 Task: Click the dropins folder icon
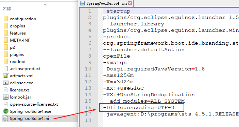6,26
